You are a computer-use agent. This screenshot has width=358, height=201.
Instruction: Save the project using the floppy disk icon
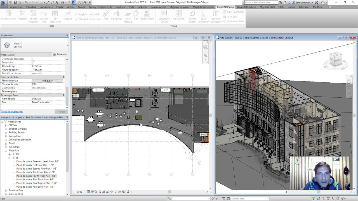click(x=15, y=2)
